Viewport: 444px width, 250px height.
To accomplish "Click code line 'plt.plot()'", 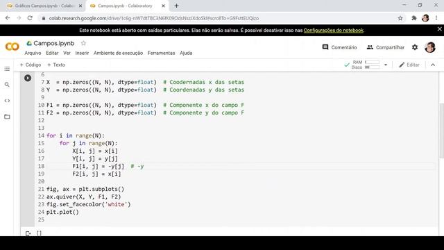I will (62, 212).
